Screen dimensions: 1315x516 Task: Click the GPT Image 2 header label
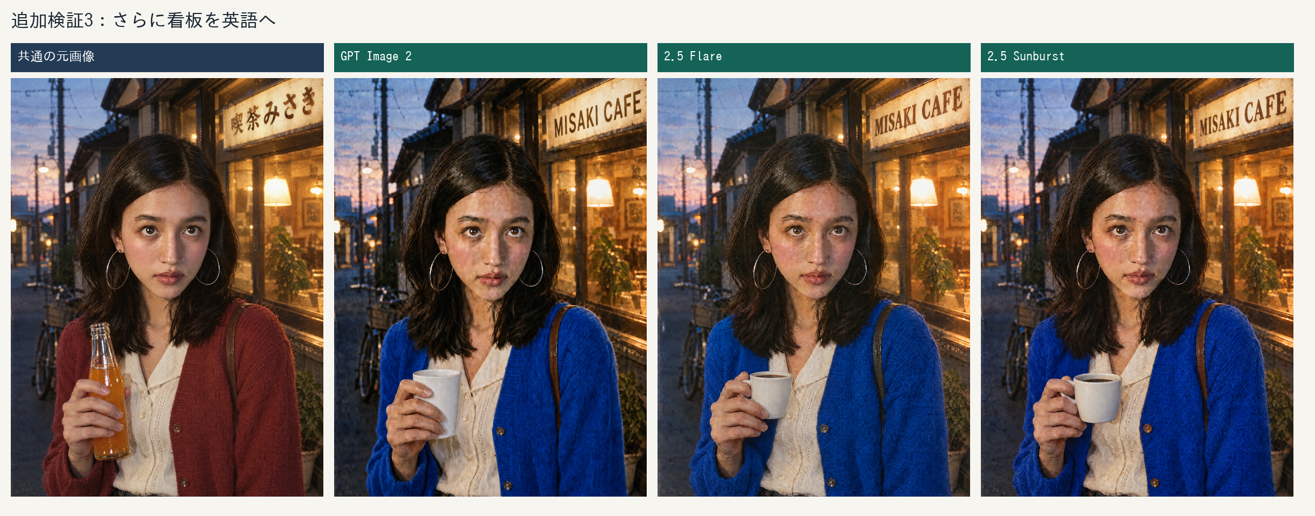[490, 57]
